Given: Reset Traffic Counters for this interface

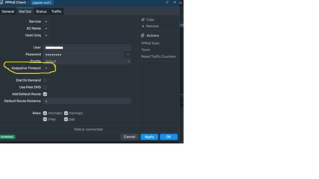Looking at the screenshot, I should click(x=158, y=56).
